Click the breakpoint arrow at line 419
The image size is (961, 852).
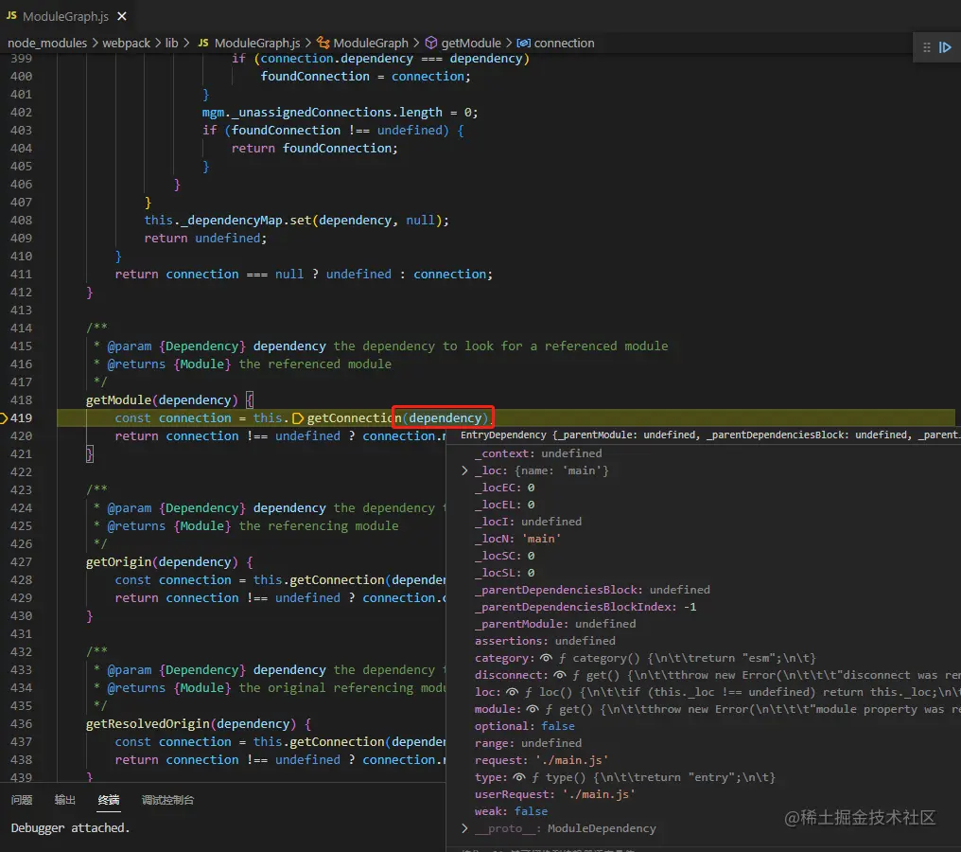click(4, 417)
